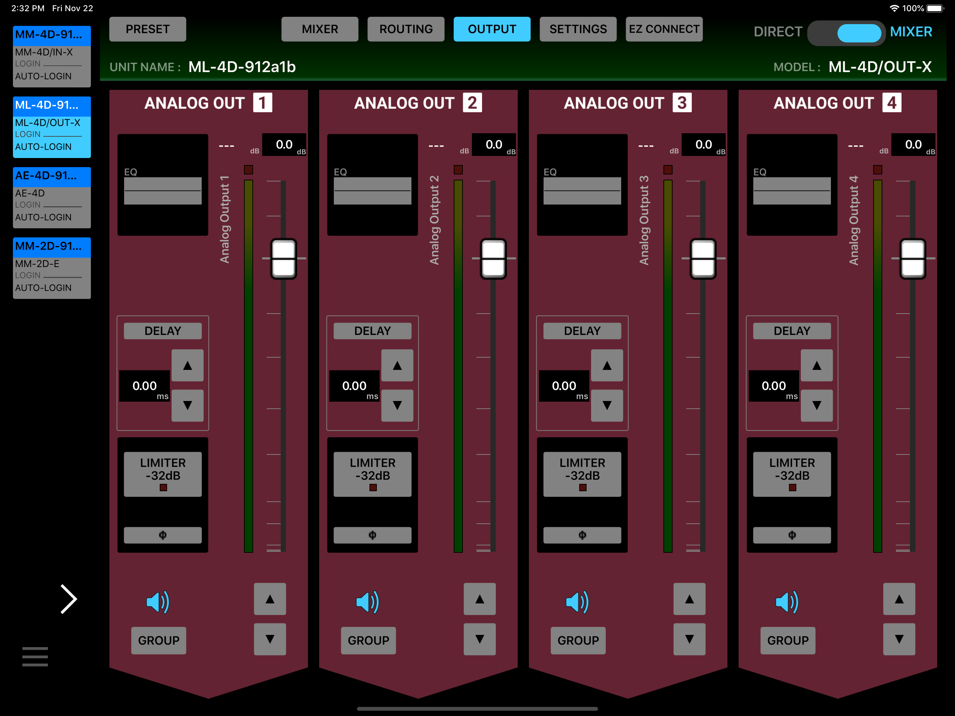Decrease delay on Analog Out 4
This screenshot has width=955, height=716.
817,405
